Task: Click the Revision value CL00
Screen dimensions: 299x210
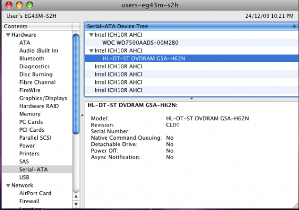Action: (x=173, y=125)
